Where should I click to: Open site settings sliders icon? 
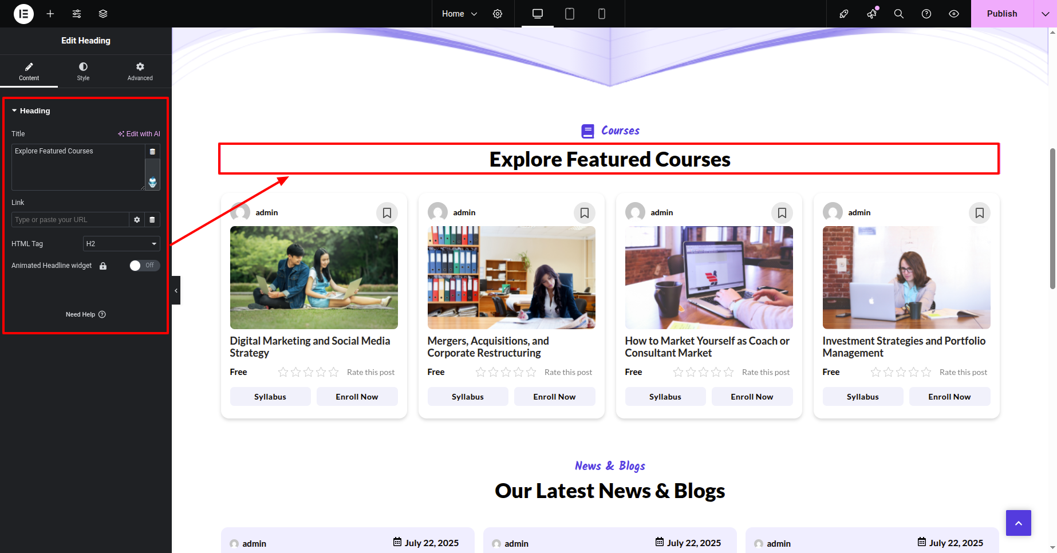pyautogui.click(x=77, y=14)
